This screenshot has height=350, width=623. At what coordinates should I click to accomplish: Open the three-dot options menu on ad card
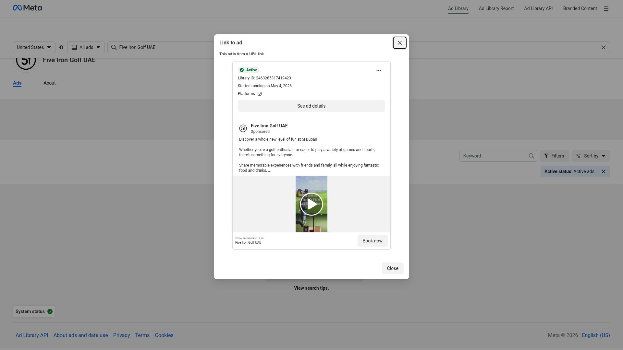378,70
